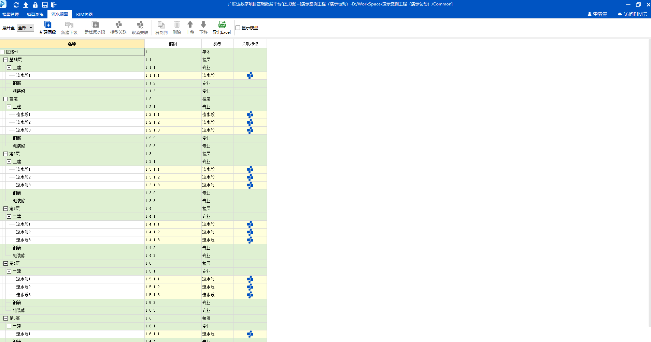The image size is (651, 342).
Task: Click link marker icon for row 1.4.1.1
Action: point(250,224)
